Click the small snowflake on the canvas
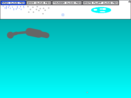The image size is (131, 98). coord(87,92)
